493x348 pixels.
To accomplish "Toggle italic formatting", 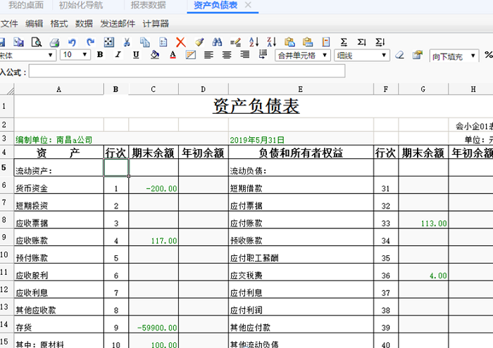I will point(118,55).
